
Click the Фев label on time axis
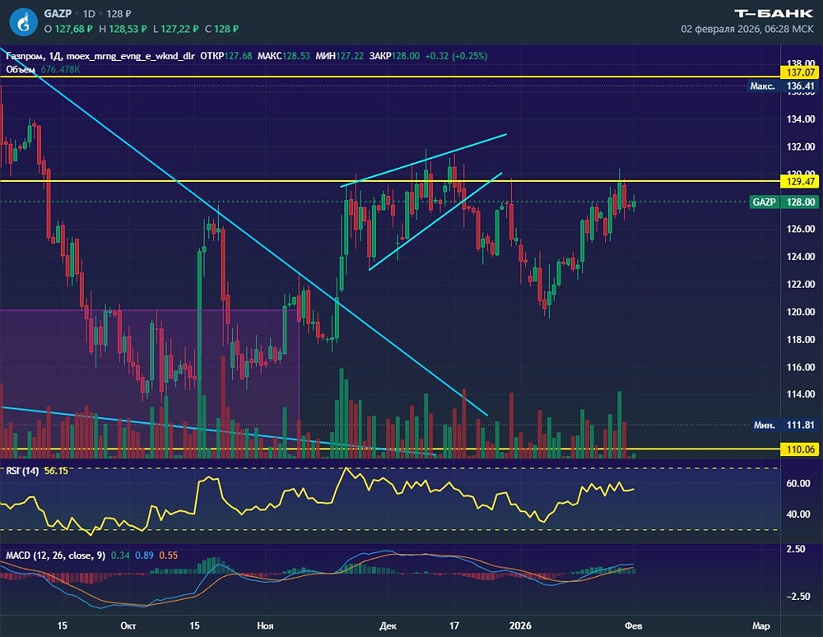[633, 625]
